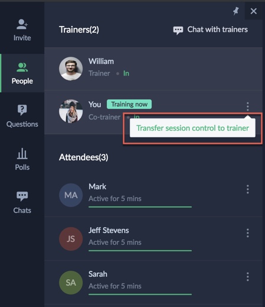Viewport: 265px width, 307px height.
Task: Open Mark's three-dot options menu
Action: click(248, 189)
